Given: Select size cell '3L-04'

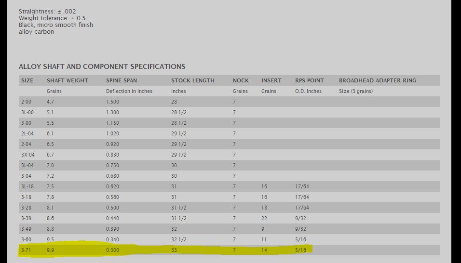Looking at the screenshot, I should coord(27,165).
